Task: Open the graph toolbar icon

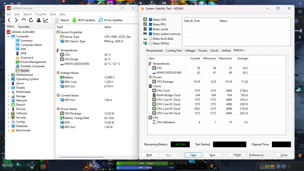Action: (x=46, y=20)
